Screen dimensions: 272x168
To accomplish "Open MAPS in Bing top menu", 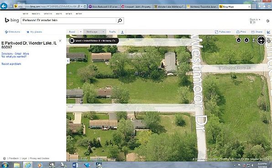I will click(59, 14).
